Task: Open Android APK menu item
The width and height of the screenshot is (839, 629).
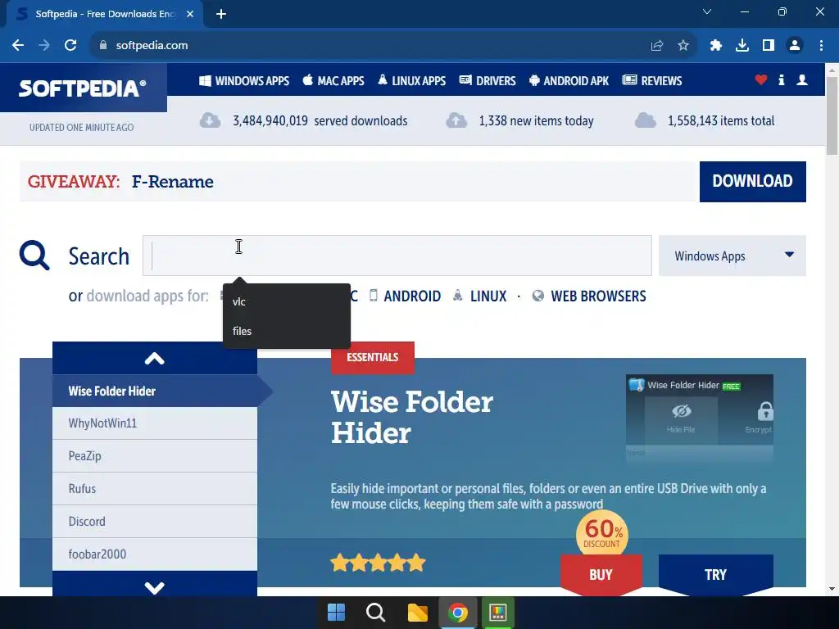Action: tap(569, 81)
